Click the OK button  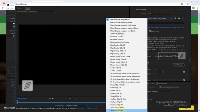169,104
